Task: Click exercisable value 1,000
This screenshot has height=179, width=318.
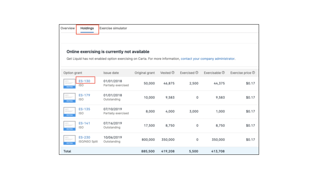Action: tap(220, 111)
